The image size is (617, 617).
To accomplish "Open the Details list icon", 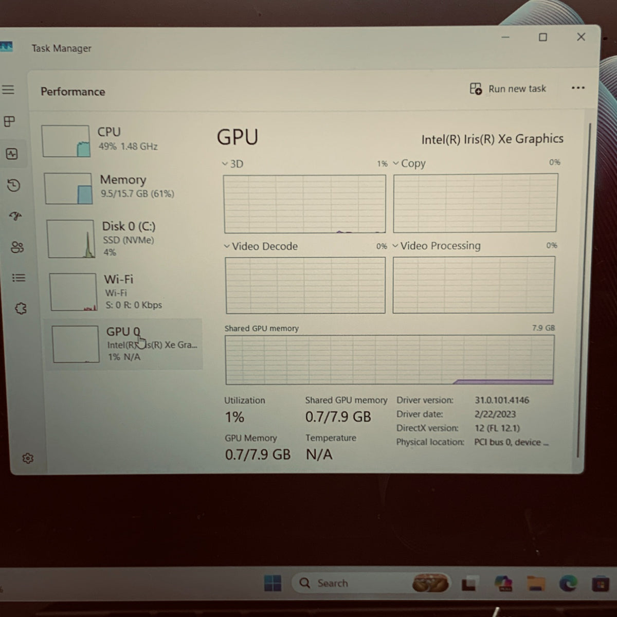I will [19, 278].
